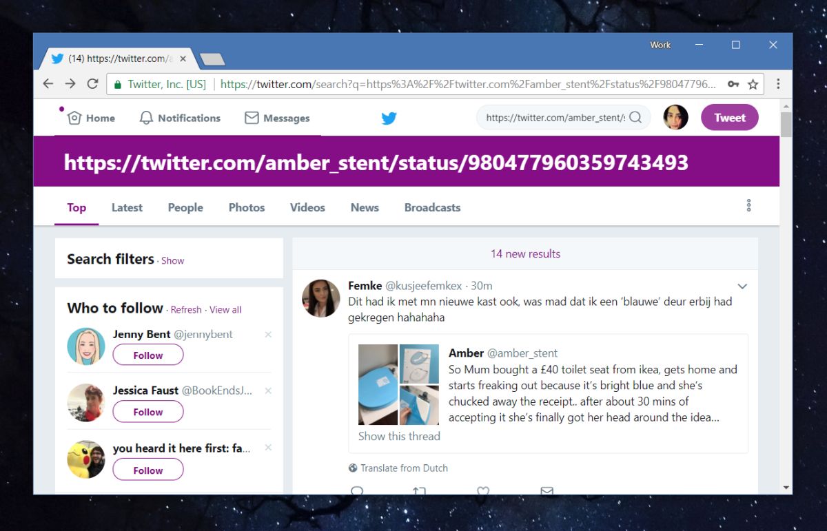Open the blue toilet seat photo
Image resolution: width=827 pixels, height=531 pixels.
coord(378,384)
